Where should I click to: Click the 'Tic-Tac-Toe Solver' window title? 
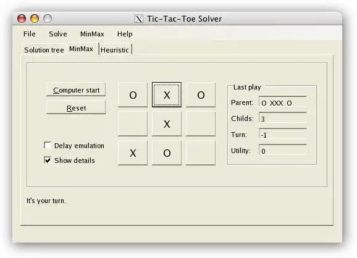click(x=185, y=19)
